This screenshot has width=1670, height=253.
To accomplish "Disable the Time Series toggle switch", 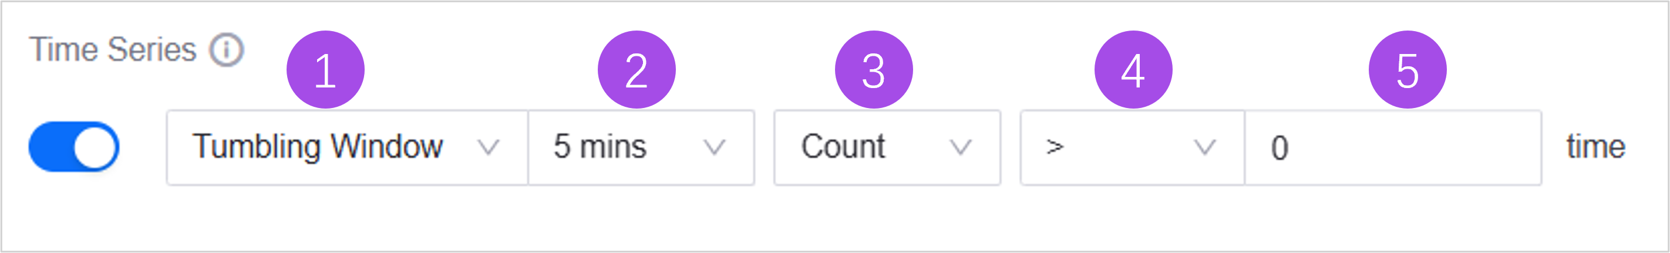I will click(x=74, y=147).
